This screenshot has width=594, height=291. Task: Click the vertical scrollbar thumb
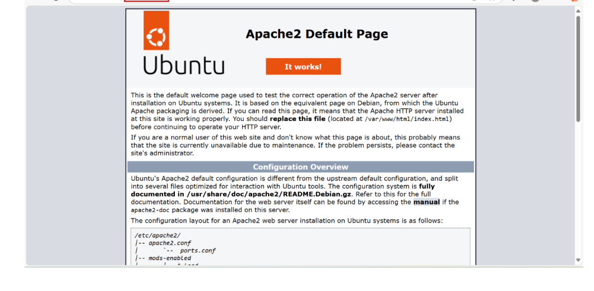tap(578, 67)
